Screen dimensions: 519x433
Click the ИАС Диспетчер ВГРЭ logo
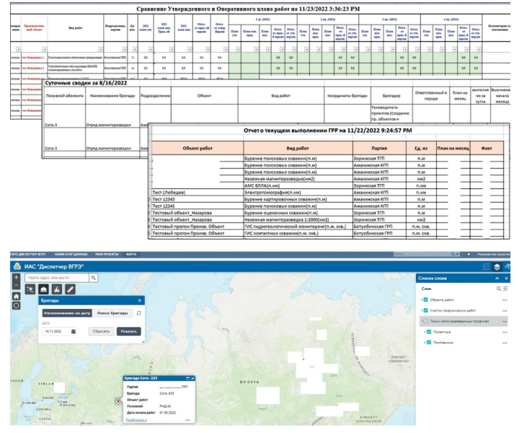point(17,266)
